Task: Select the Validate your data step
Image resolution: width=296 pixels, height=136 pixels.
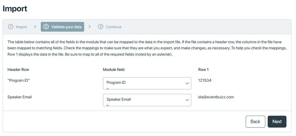Action: pos(62,27)
